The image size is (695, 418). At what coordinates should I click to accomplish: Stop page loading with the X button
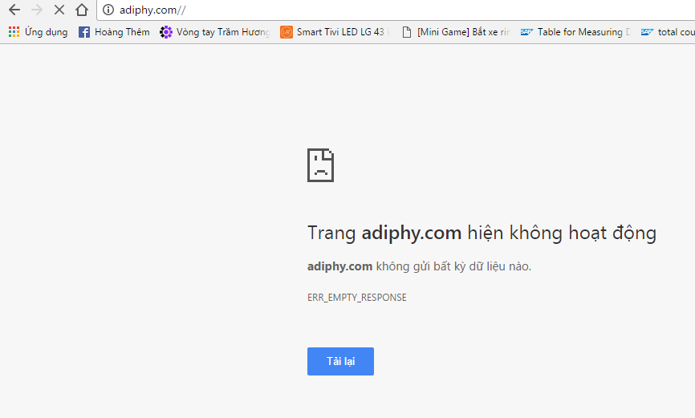point(59,10)
